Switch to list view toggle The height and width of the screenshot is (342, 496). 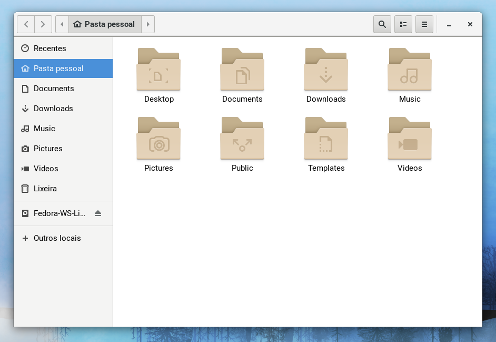tap(403, 24)
